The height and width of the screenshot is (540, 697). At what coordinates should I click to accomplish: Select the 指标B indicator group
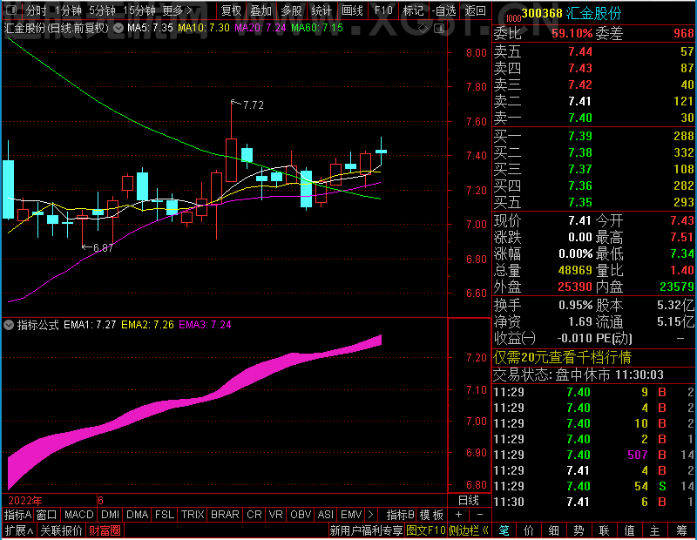[x=401, y=515]
